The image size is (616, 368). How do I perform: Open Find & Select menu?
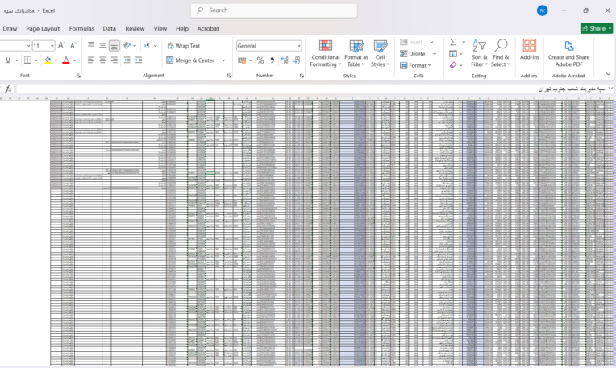pyautogui.click(x=501, y=54)
